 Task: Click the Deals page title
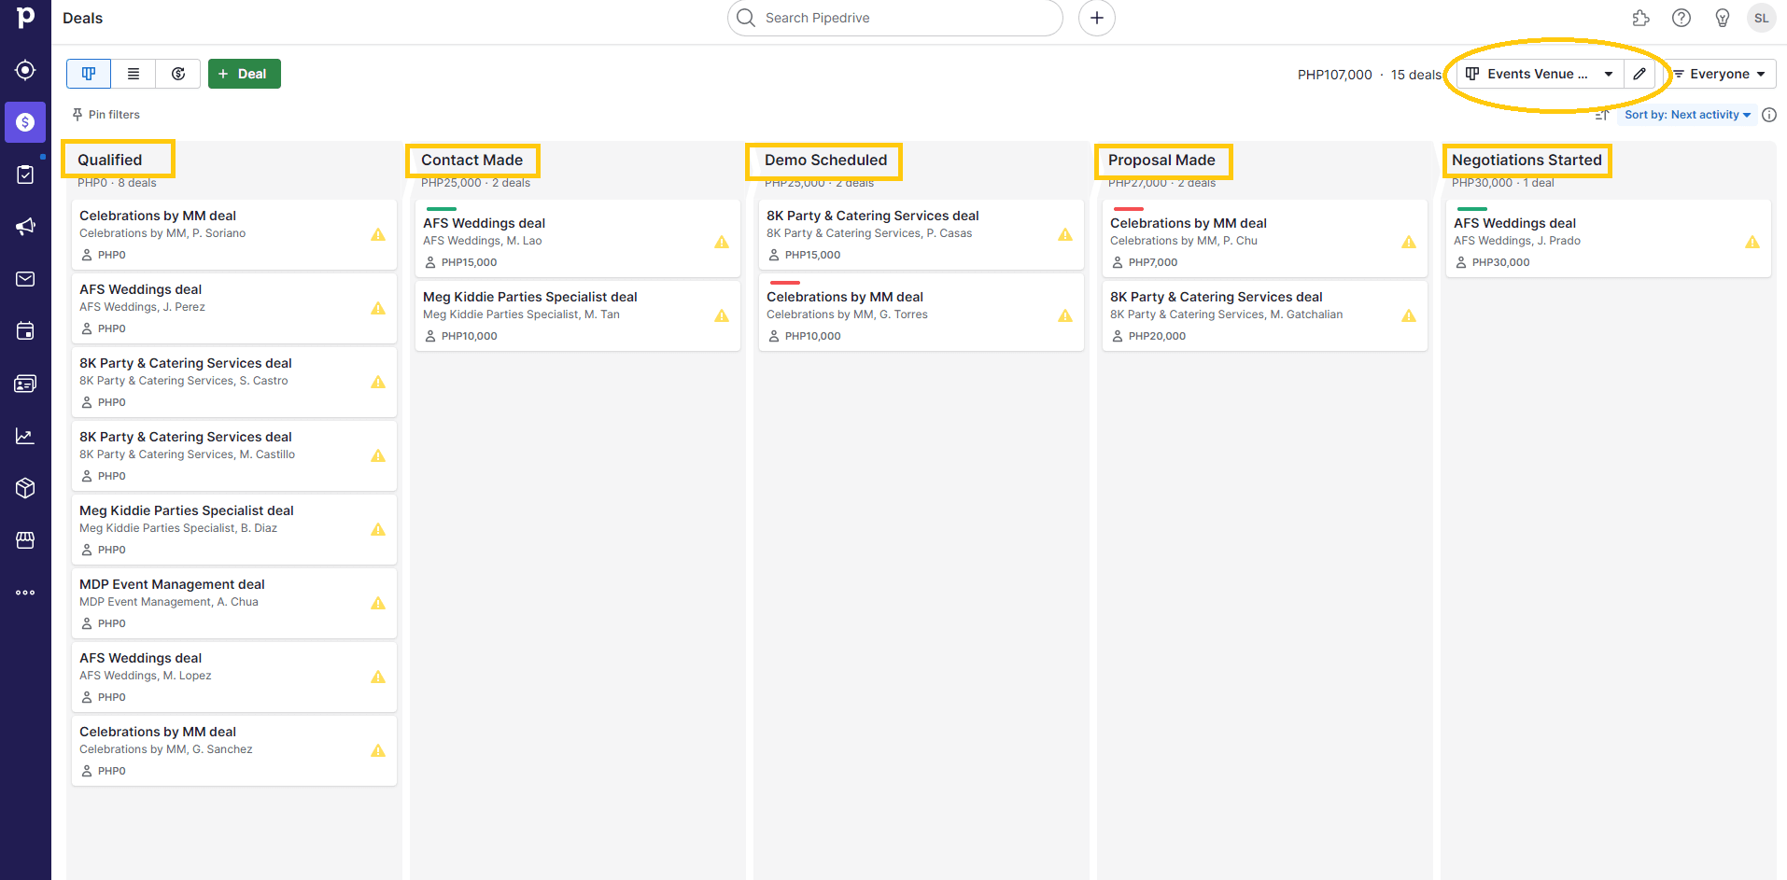click(82, 18)
